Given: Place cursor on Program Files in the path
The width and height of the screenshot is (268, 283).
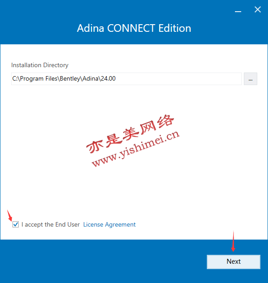Looking at the screenshot, I should 39,79.
